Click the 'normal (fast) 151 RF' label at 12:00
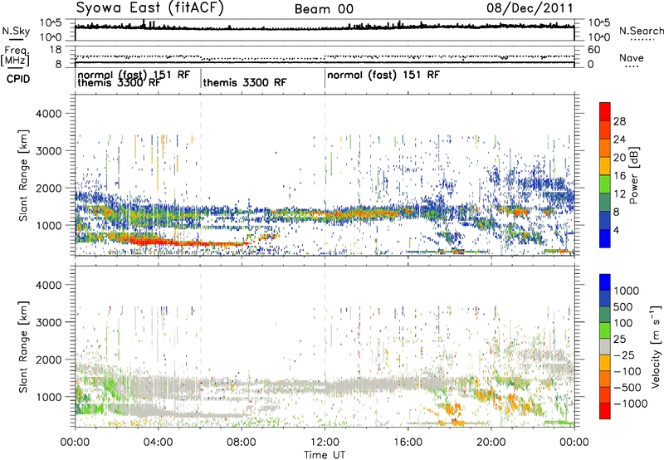 383,75
